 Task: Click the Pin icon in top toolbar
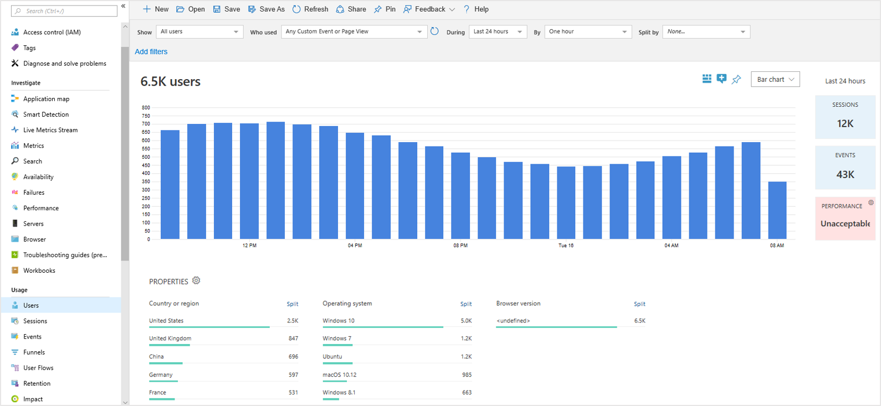click(x=378, y=9)
